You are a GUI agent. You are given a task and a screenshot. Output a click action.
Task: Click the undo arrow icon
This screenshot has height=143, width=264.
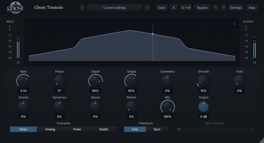coord(215,8)
